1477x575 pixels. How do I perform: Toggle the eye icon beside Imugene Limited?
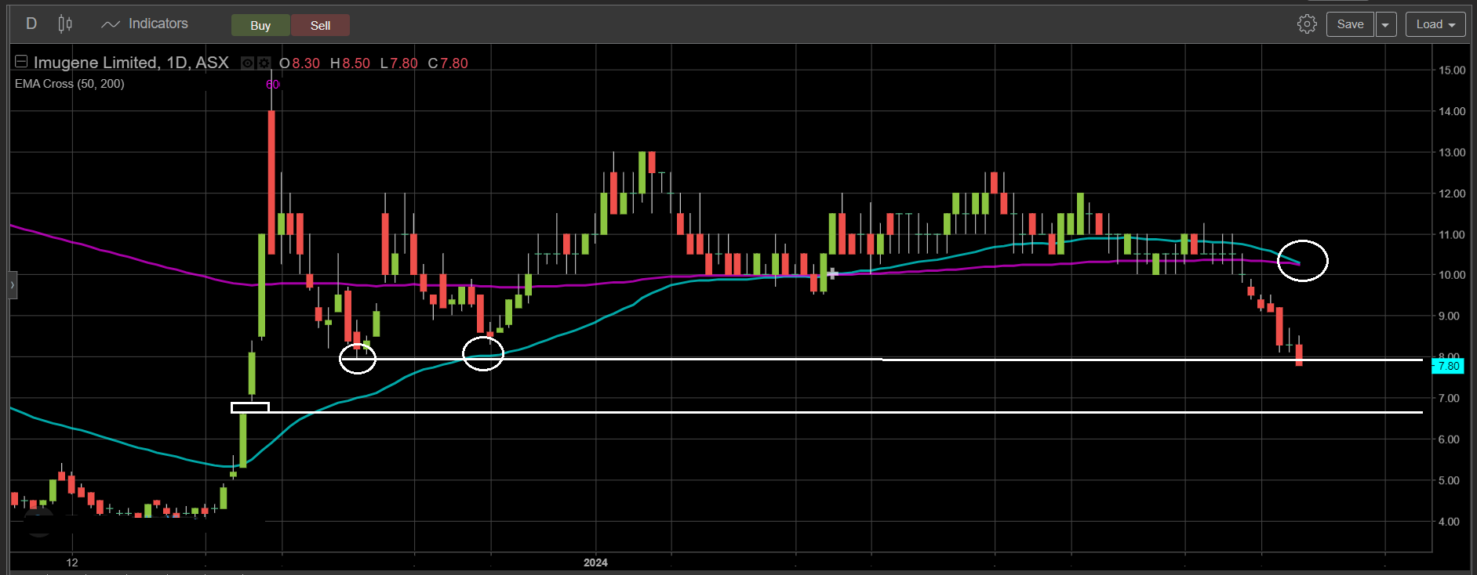click(x=248, y=63)
